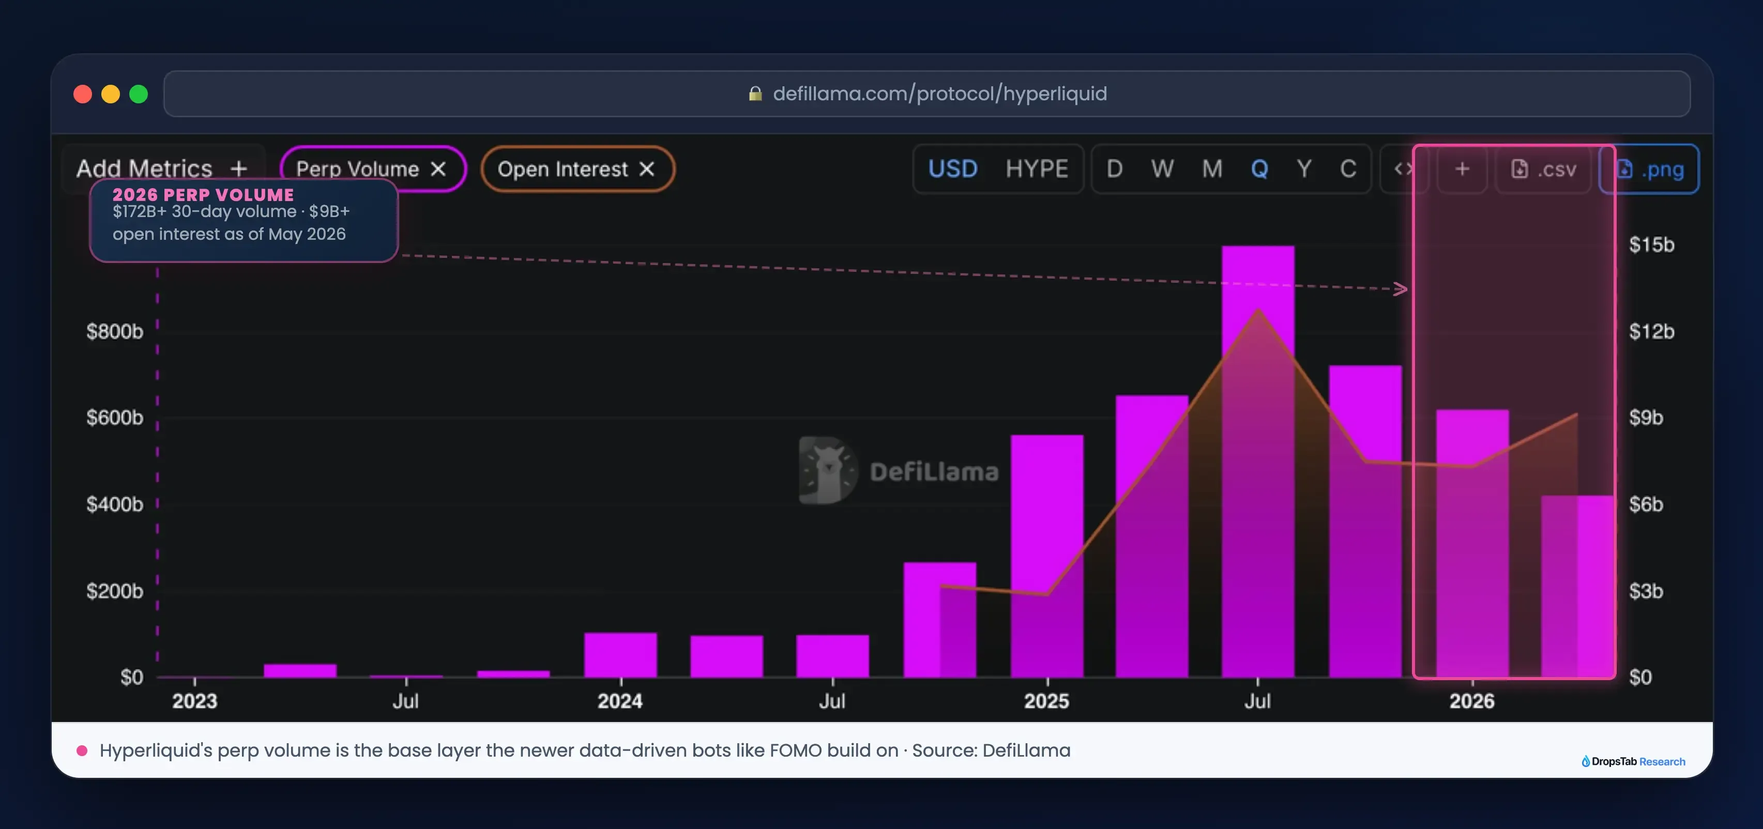This screenshot has width=1763, height=829.
Task: Click the 2025 Q1 perp volume bar
Action: click(x=1047, y=556)
